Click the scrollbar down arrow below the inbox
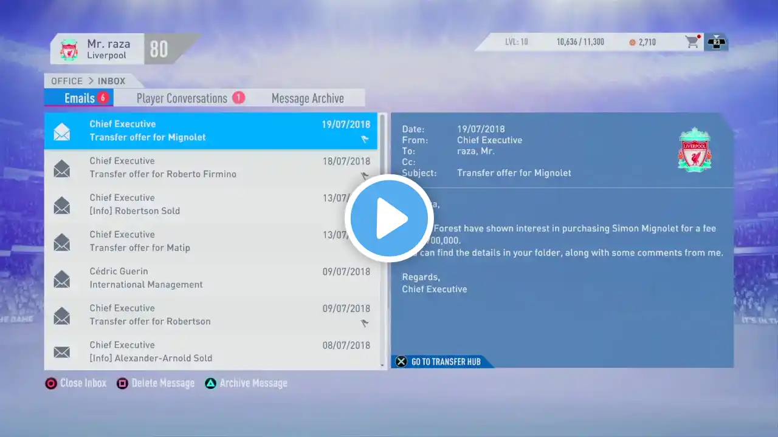This screenshot has width=778, height=437. tap(382, 365)
